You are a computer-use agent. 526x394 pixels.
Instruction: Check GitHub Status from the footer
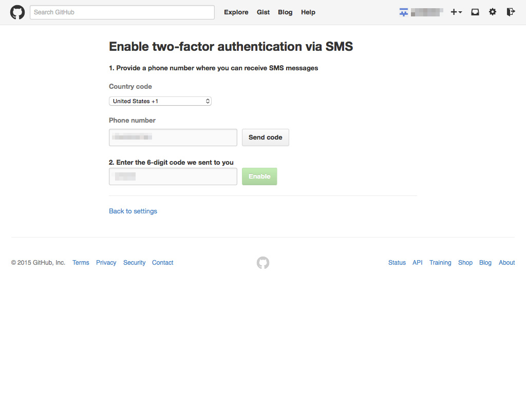[x=397, y=262]
